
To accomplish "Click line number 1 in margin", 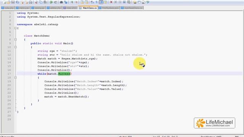I will click(10, 13).
